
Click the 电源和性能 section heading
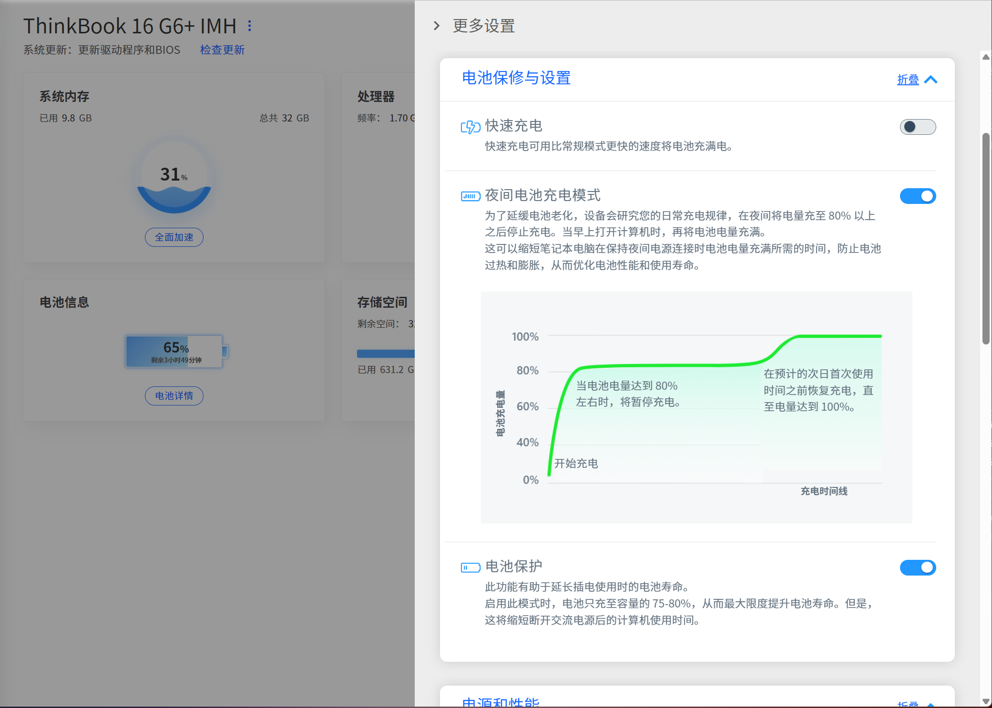tap(501, 702)
